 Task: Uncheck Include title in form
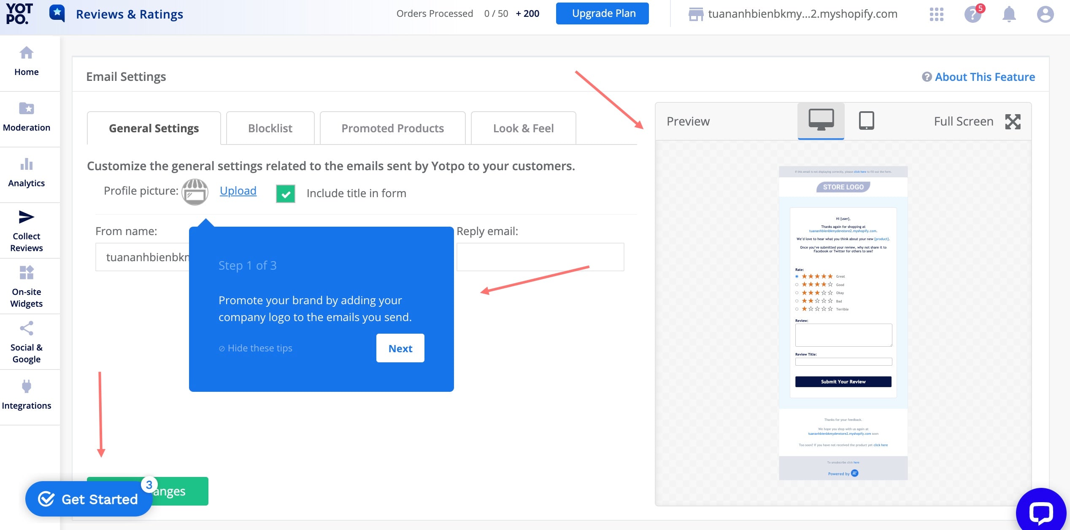[x=286, y=194]
